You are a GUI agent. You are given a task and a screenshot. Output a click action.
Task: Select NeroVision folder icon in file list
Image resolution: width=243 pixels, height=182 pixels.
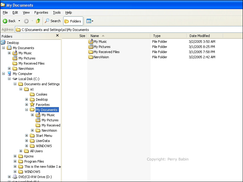point(91,57)
